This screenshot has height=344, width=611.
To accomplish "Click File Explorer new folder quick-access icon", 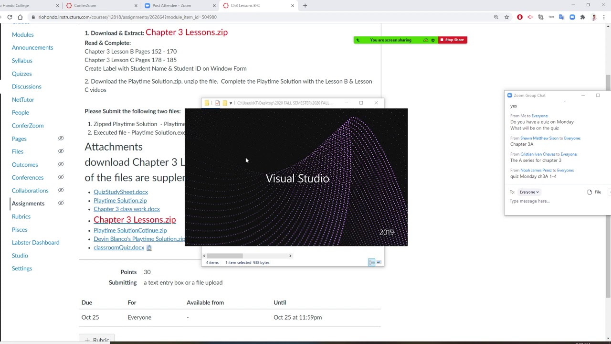I will (x=225, y=103).
